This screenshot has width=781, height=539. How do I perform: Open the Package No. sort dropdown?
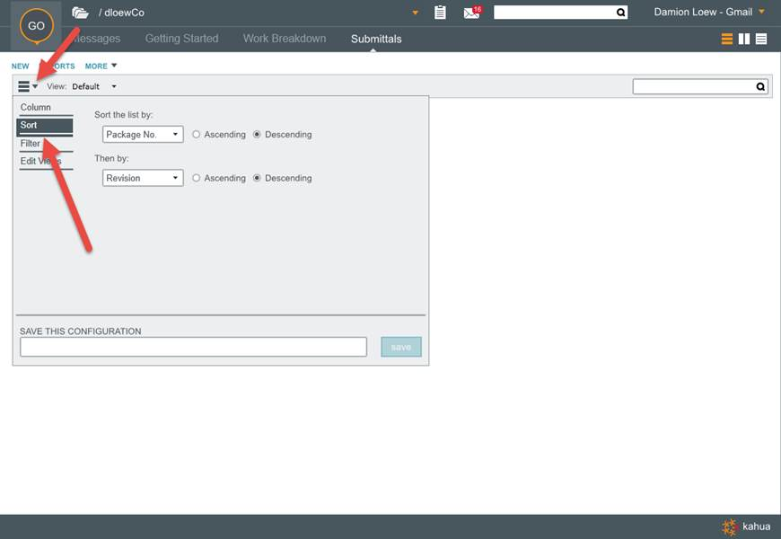[x=143, y=135]
